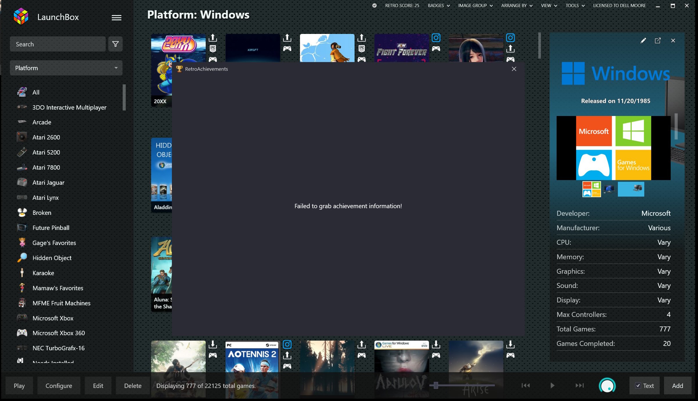Expand the Arrange By menu
Viewport: 698px width, 401px height.
click(517, 6)
